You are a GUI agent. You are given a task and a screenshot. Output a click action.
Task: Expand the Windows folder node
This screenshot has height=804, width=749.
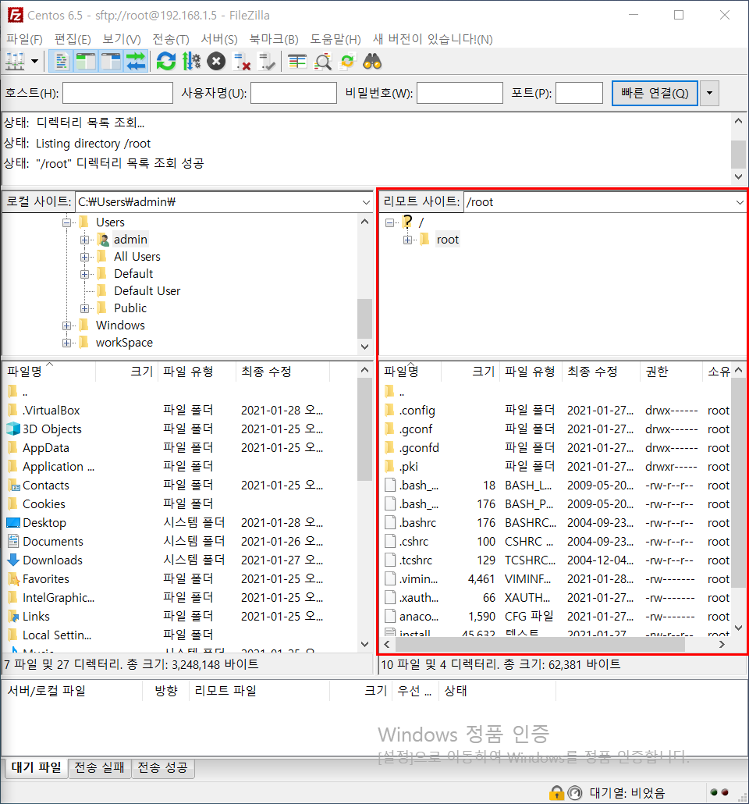click(x=66, y=326)
